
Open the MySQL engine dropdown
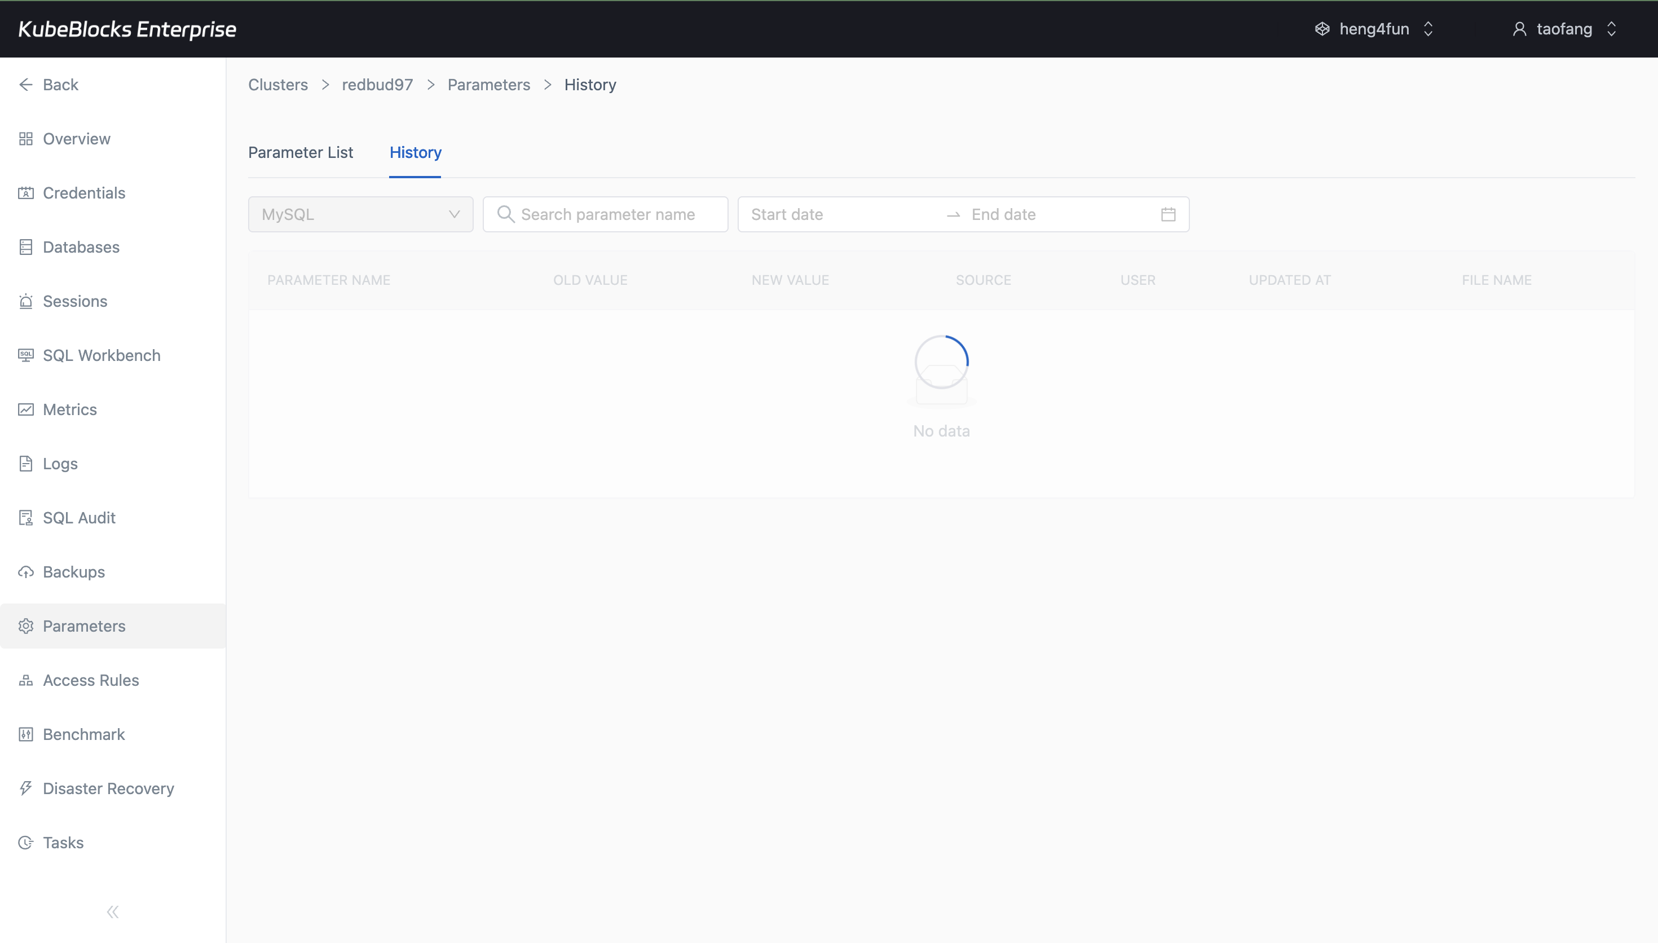pyautogui.click(x=360, y=214)
